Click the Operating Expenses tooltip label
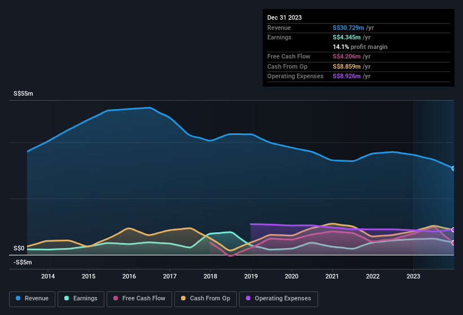The width and height of the screenshot is (463, 315). (x=296, y=76)
